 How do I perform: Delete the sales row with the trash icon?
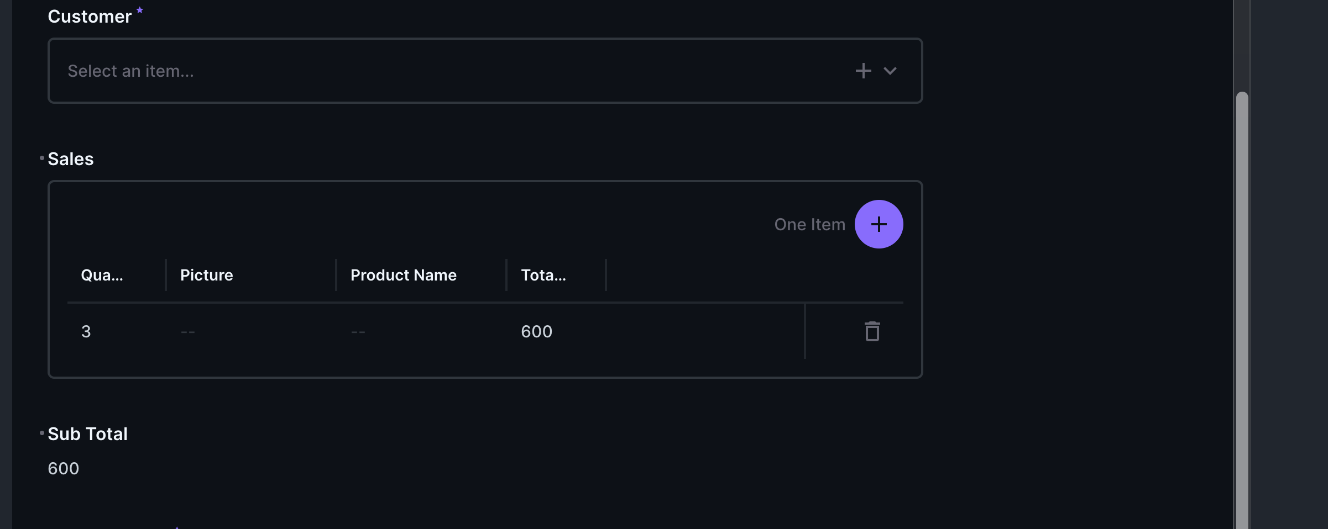871,331
